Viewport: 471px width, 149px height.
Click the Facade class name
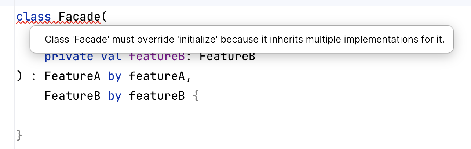(79, 17)
